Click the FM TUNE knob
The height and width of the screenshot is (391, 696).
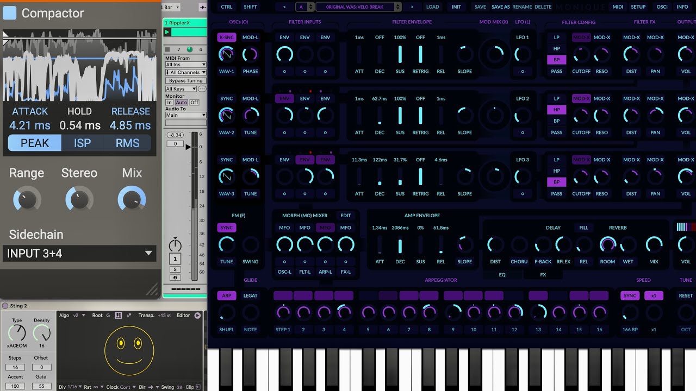click(x=226, y=244)
